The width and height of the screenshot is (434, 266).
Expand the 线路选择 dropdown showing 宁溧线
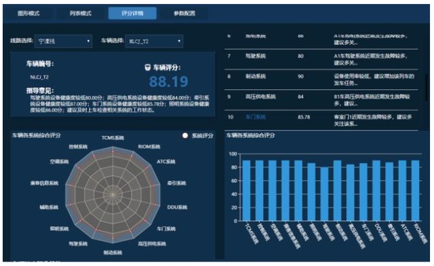[x=64, y=41]
